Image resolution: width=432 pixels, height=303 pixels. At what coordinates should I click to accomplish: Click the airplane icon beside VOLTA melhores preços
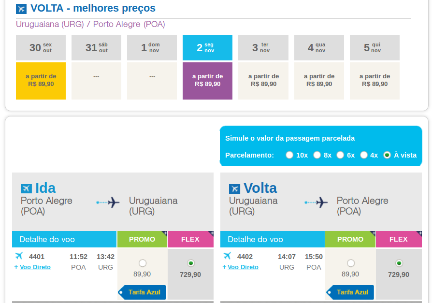(21, 9)
